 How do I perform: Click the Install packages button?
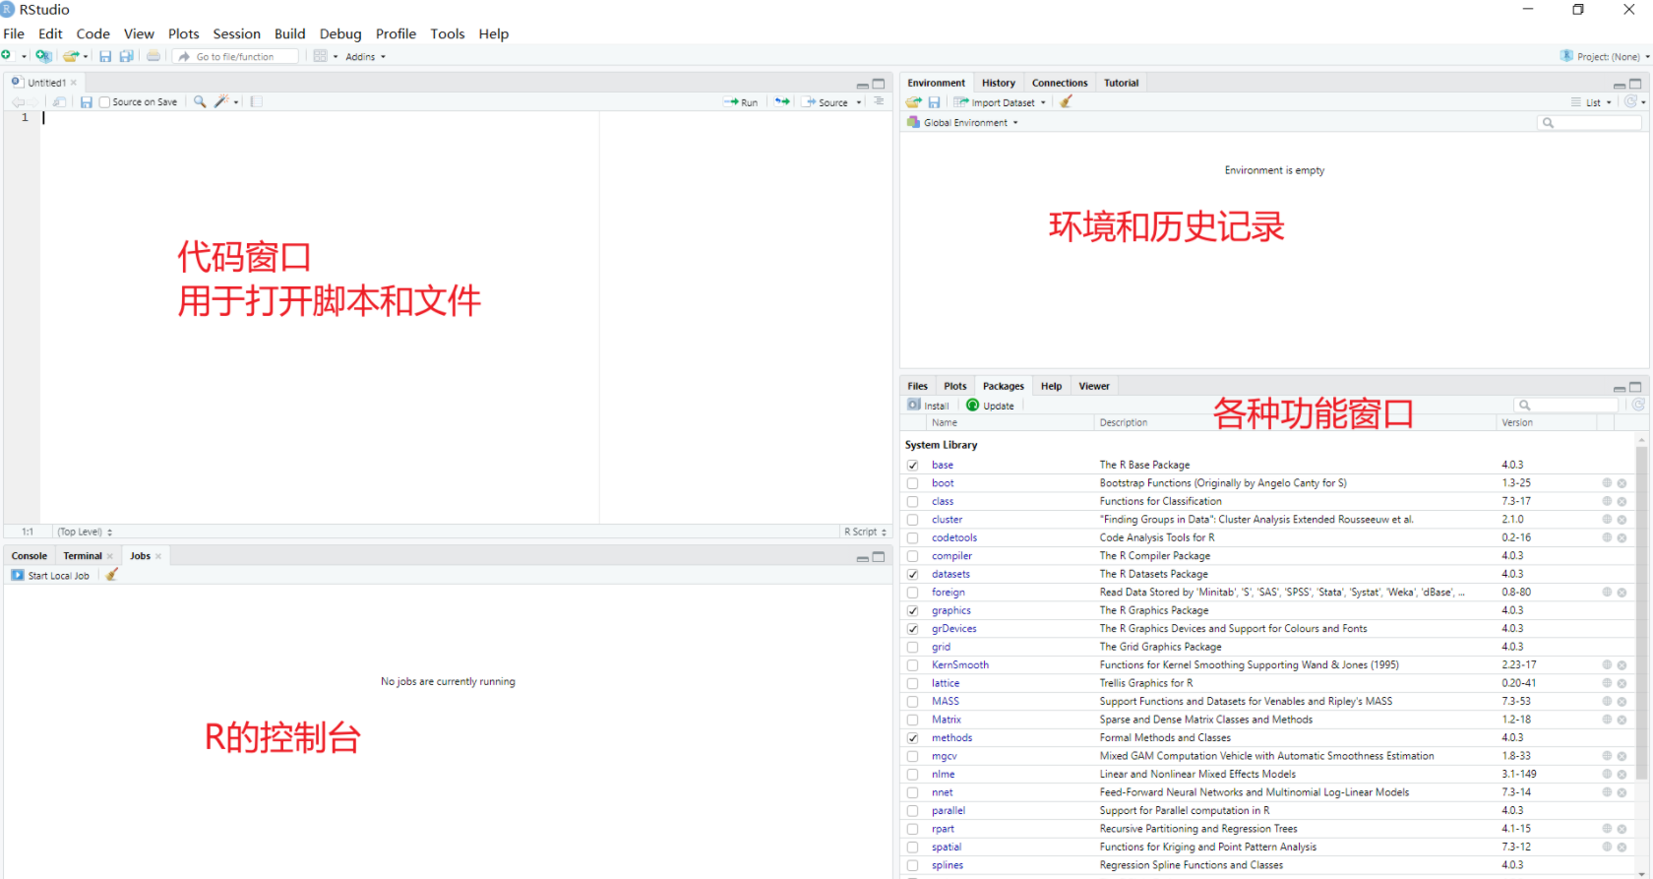coord(928,406)
